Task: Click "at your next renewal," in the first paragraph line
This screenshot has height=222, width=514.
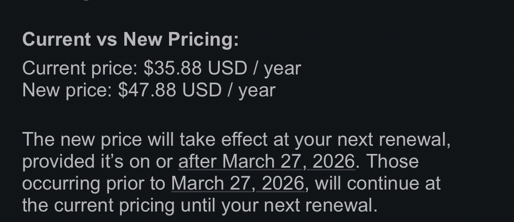Action: point(362,139)
